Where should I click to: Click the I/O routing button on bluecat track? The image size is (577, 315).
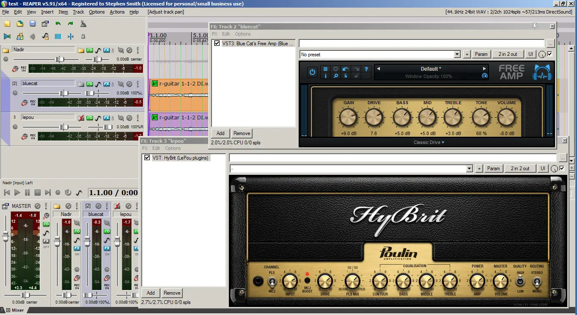tap(90, 84)
